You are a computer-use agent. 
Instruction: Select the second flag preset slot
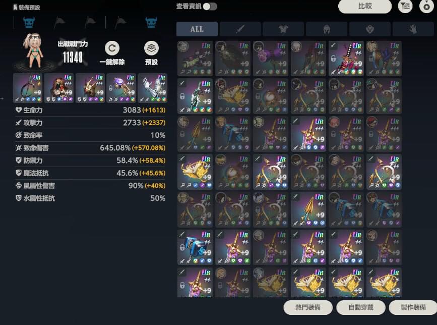pyautogui.click(x=90, y=22)
